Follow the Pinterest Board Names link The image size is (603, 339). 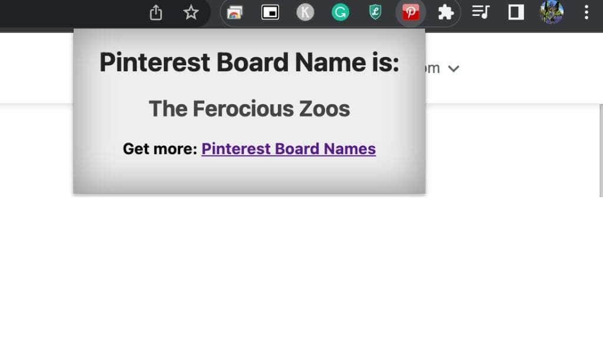289,149
